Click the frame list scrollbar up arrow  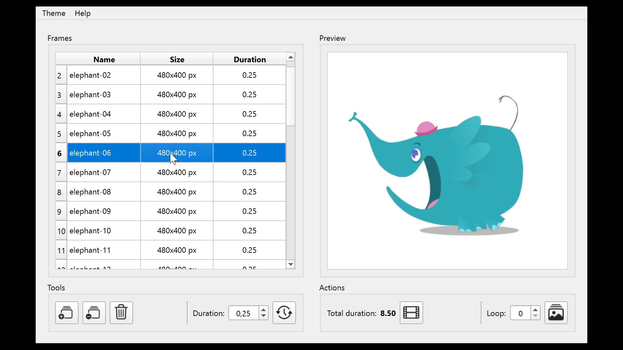pyautogui.click(x=291, y=57)
